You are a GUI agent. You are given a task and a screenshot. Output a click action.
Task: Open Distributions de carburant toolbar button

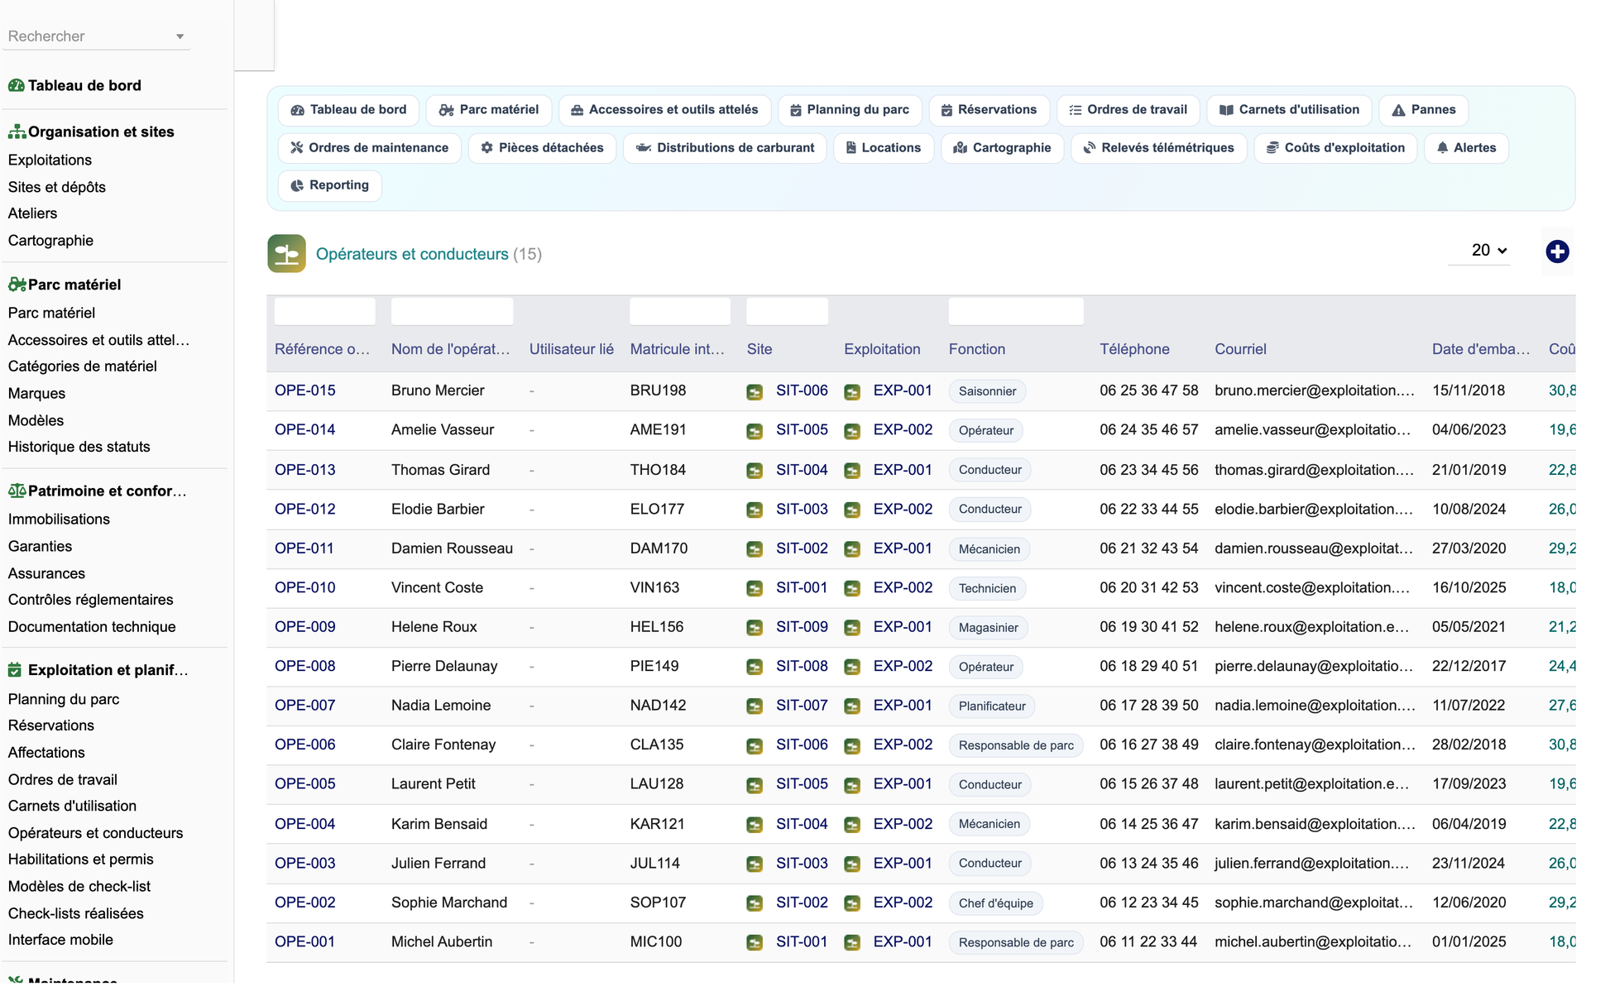click(x=725, y=148)
